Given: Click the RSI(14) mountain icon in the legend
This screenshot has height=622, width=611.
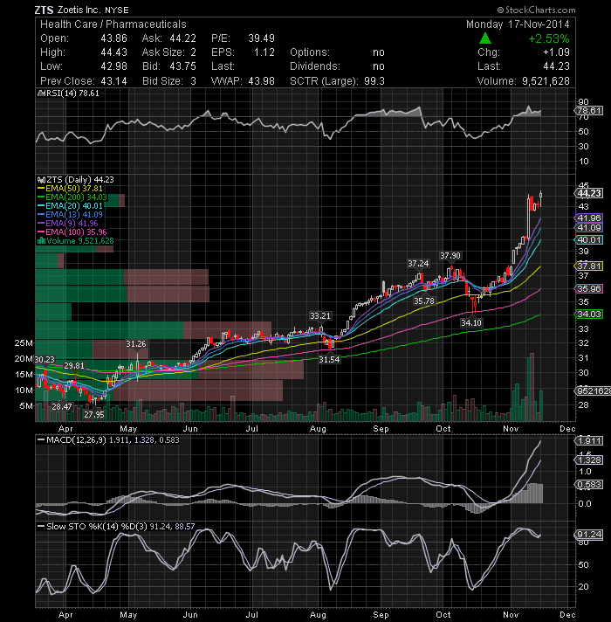Looking at the screenshot, I should [x=42, y=93].
